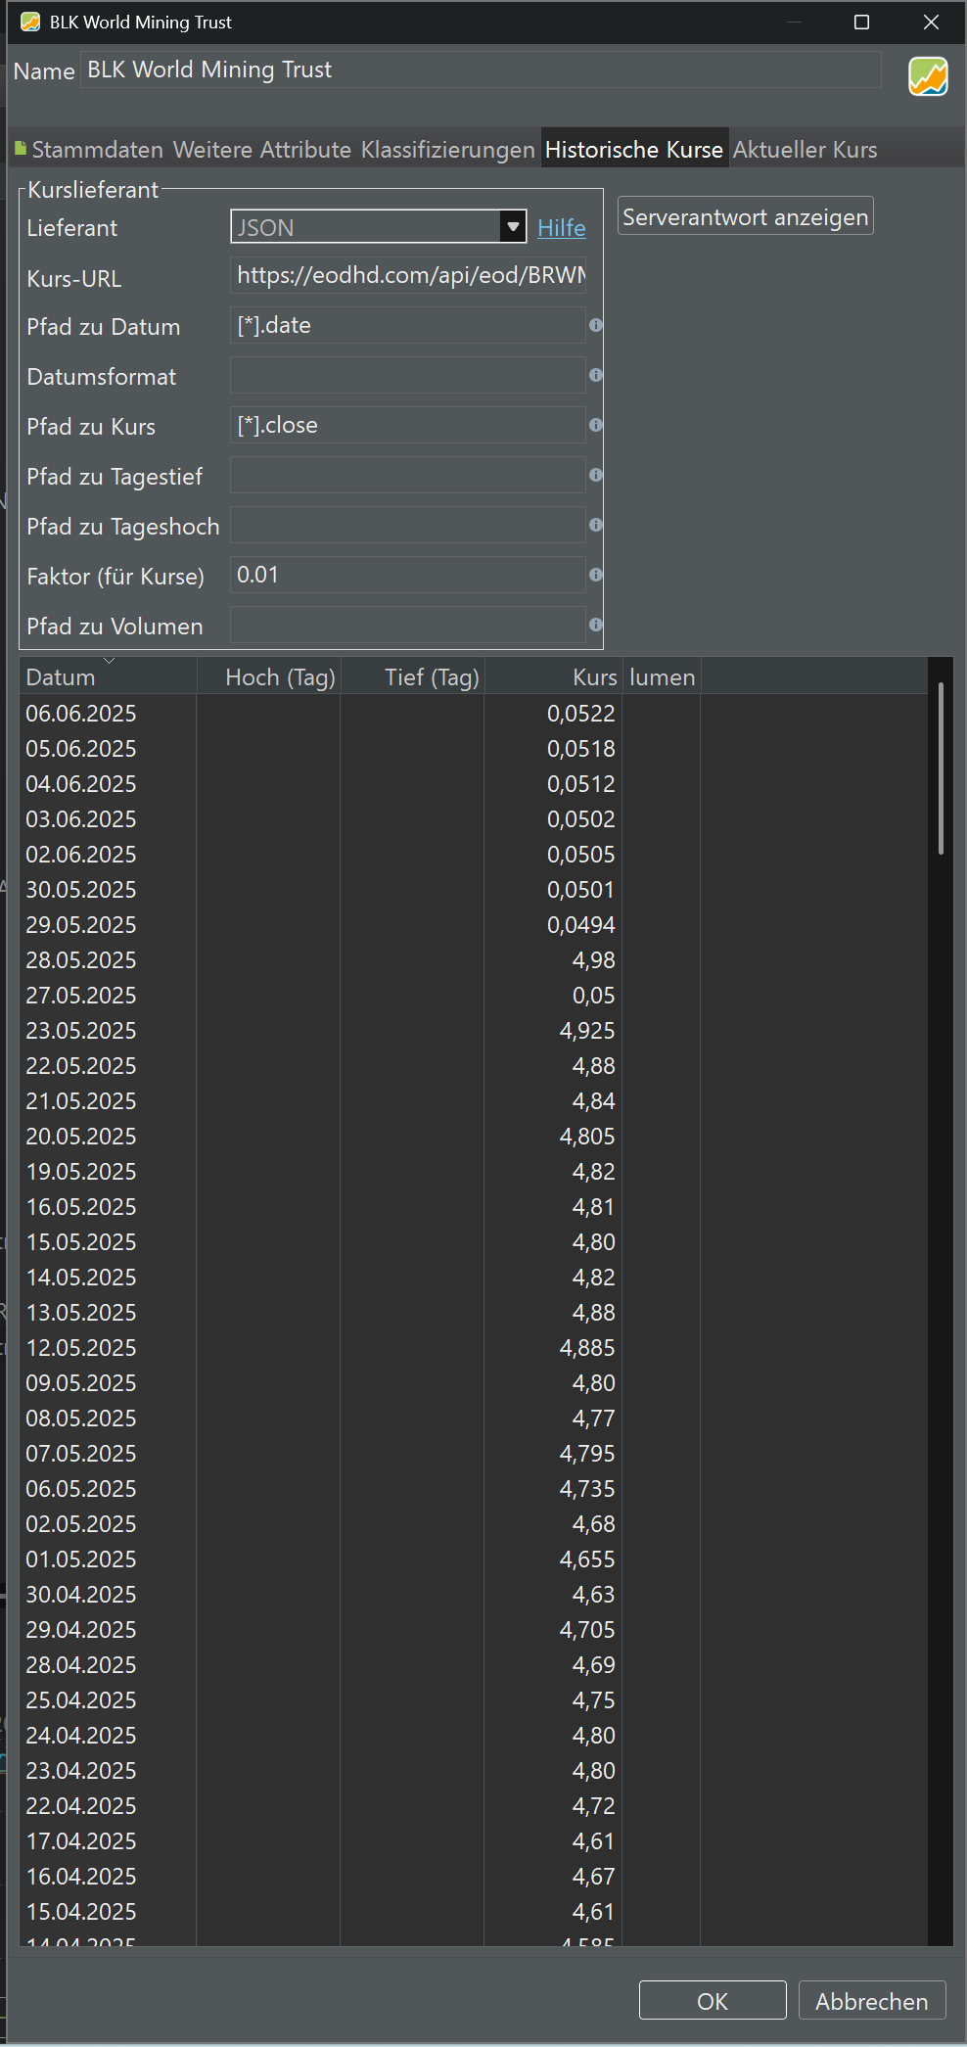Open the Hilfe link

(x=562, y=228)
